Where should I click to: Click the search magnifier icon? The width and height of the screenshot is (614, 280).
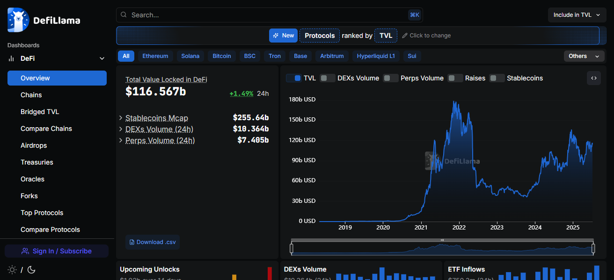click(124, 15)
